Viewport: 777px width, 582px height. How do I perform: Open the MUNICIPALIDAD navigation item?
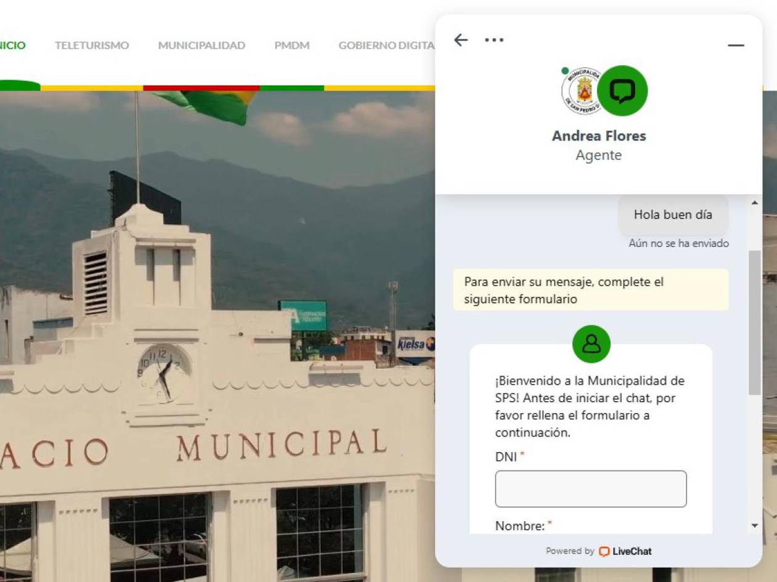click(x=202, y=45)
